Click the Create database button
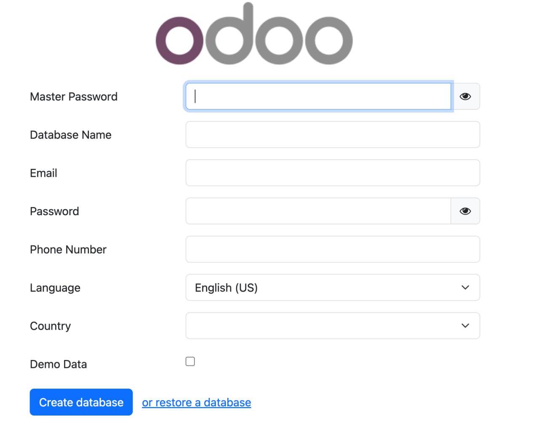Viewport: 539px width, 429px height. [81, 402]
